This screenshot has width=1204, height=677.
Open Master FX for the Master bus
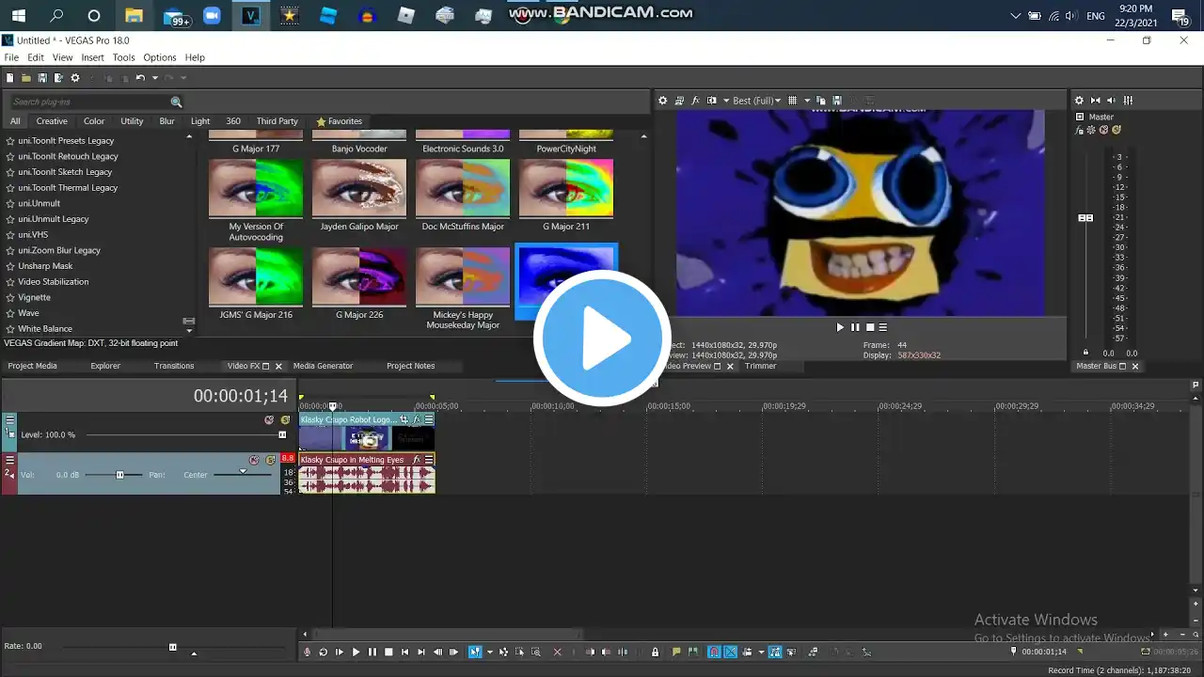tap(1080, 130)
